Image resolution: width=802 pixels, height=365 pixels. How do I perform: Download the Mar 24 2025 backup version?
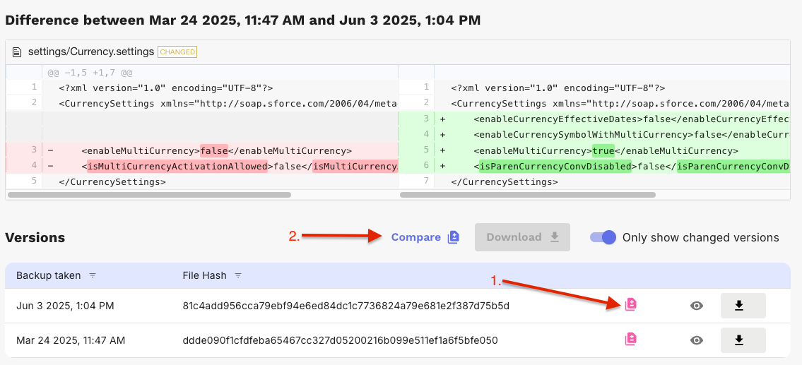743,340
